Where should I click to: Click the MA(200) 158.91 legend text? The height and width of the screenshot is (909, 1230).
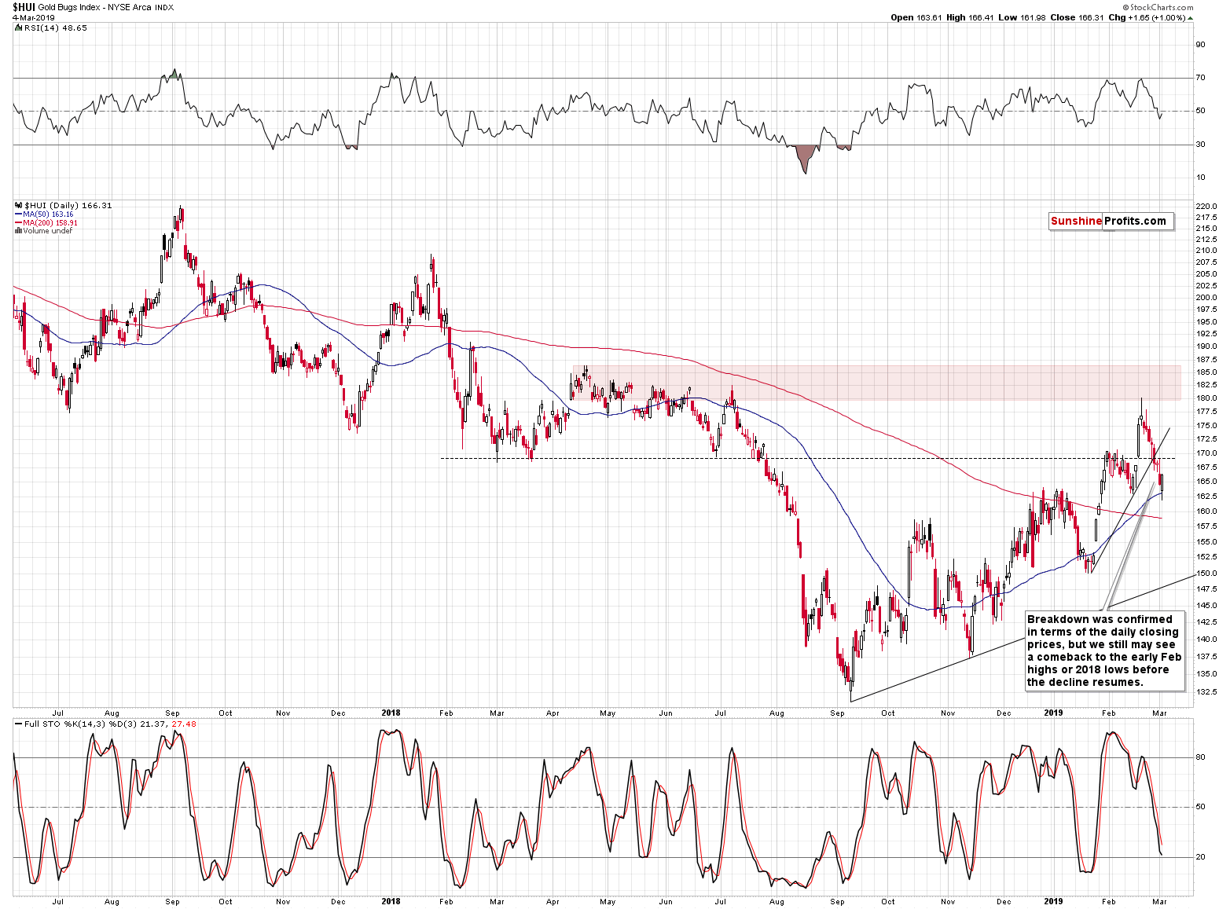(50, 223)
